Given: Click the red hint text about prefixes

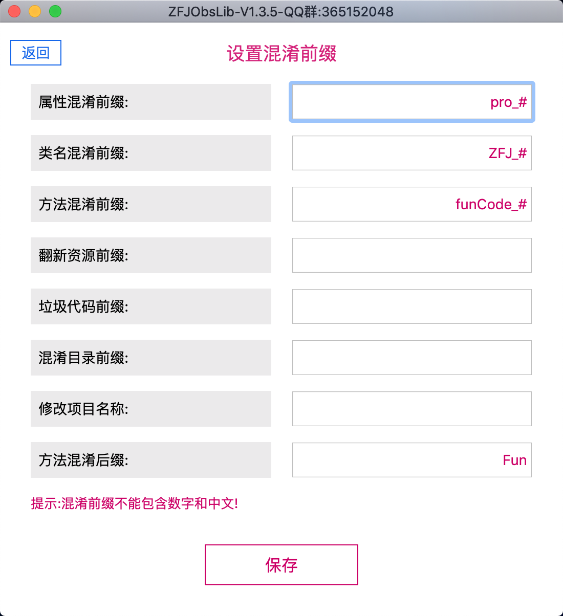Looking at the screenshot, I should coord(135,503).
